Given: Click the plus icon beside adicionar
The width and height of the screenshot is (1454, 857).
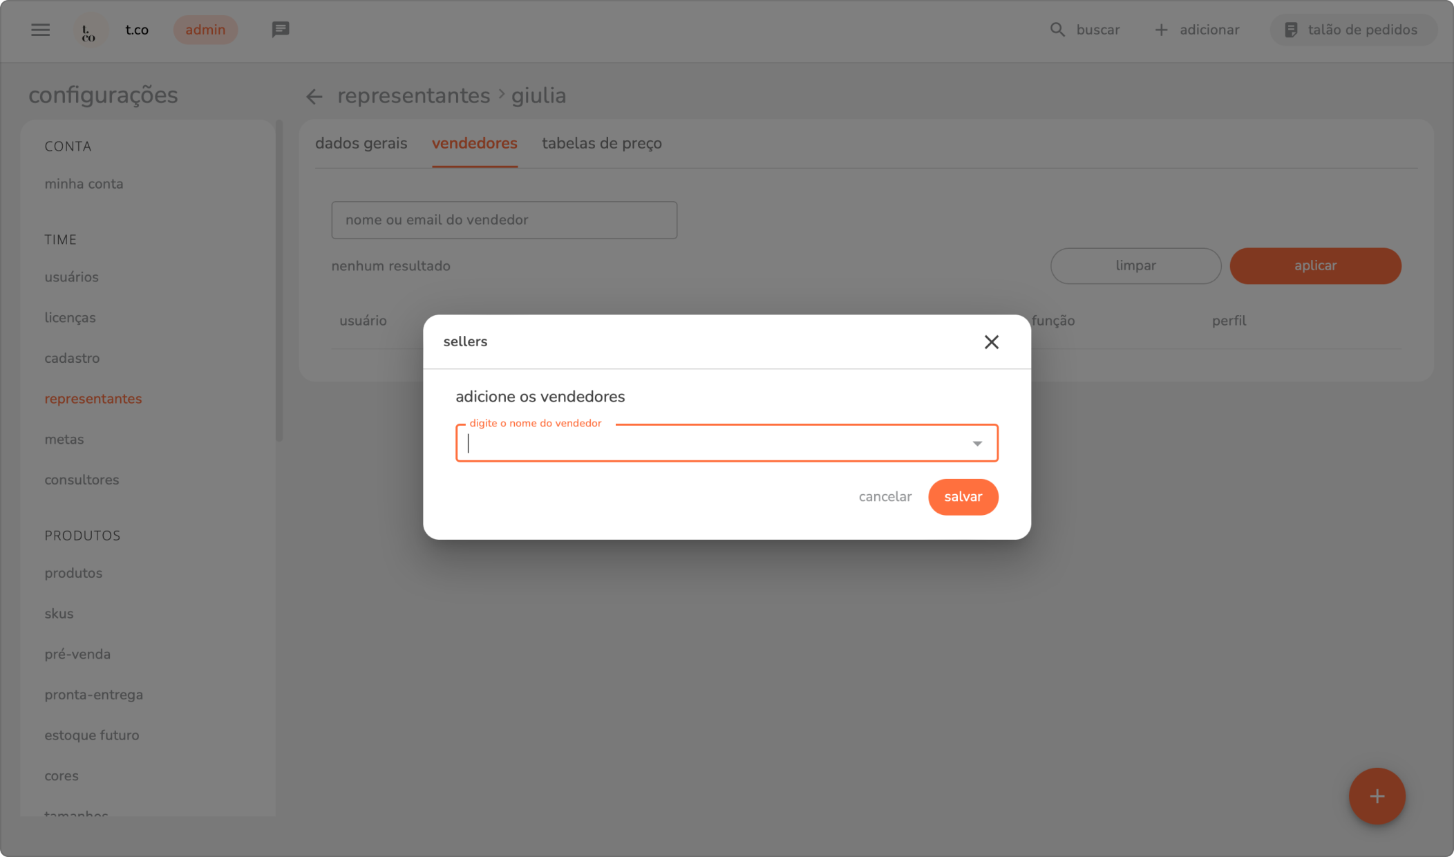Looking at the screenshot, I should 1161,30.
